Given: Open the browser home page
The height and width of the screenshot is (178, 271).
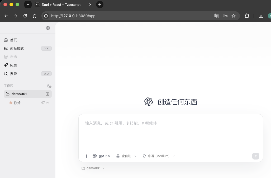Looking at the screenshot, I should 35,16.
